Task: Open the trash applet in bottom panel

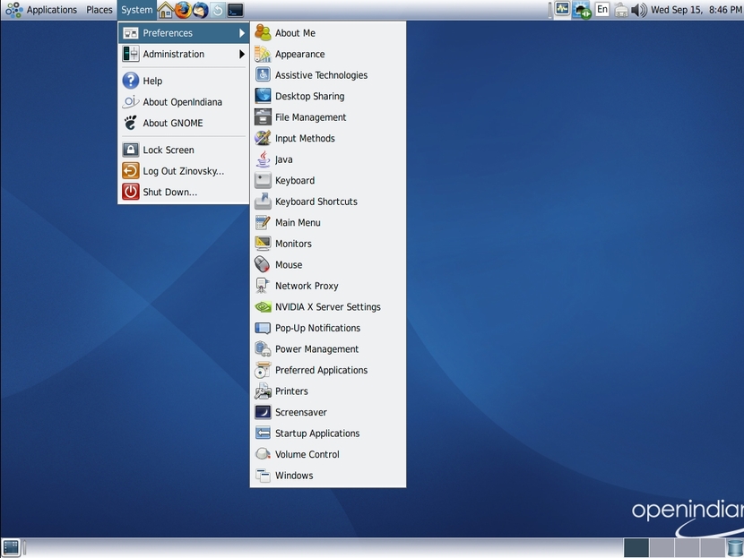Action: click(x=734, y=547)
